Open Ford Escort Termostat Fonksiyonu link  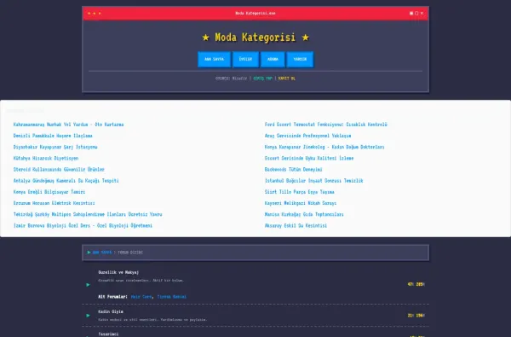click(x=326, y=125)
